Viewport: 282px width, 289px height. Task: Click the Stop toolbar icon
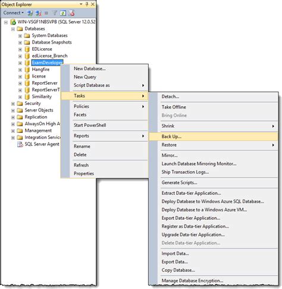pos(46,13)
